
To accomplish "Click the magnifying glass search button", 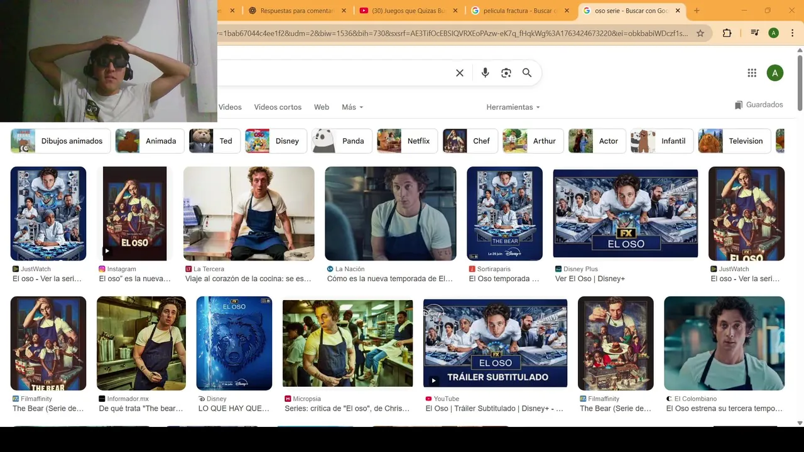I will 527,73.
